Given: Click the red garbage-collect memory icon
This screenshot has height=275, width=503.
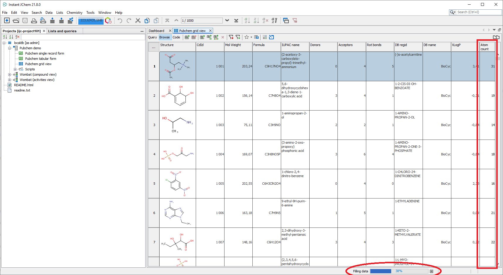Looking at the screenshot, I should coord(108,21).
